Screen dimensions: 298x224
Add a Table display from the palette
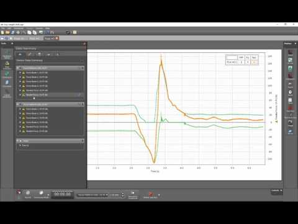[291, 100]
